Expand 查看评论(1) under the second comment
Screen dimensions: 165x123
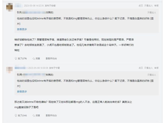tap(51, 115)
